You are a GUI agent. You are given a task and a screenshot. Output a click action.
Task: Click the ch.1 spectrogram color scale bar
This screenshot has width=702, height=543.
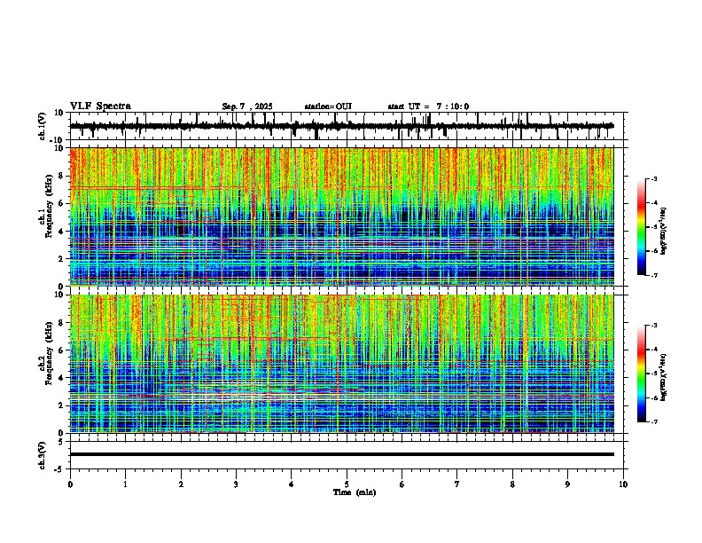(x=642, y=227)
